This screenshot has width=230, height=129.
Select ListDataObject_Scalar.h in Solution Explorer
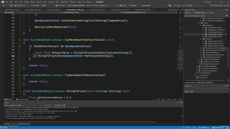(x=215, y=32)
